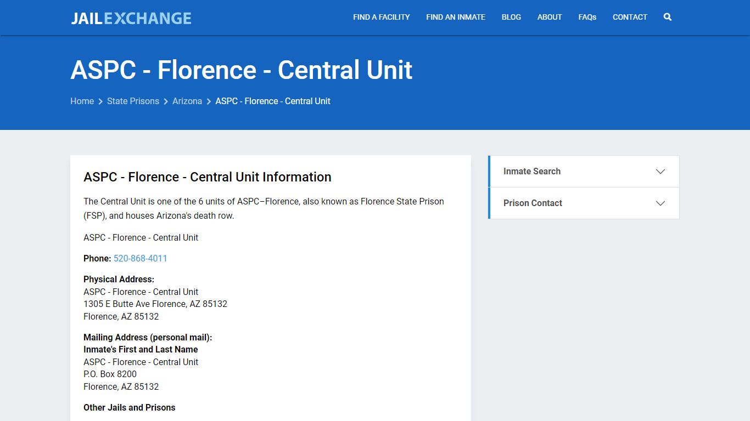Click the Phone label

click(x=97, y=258)
